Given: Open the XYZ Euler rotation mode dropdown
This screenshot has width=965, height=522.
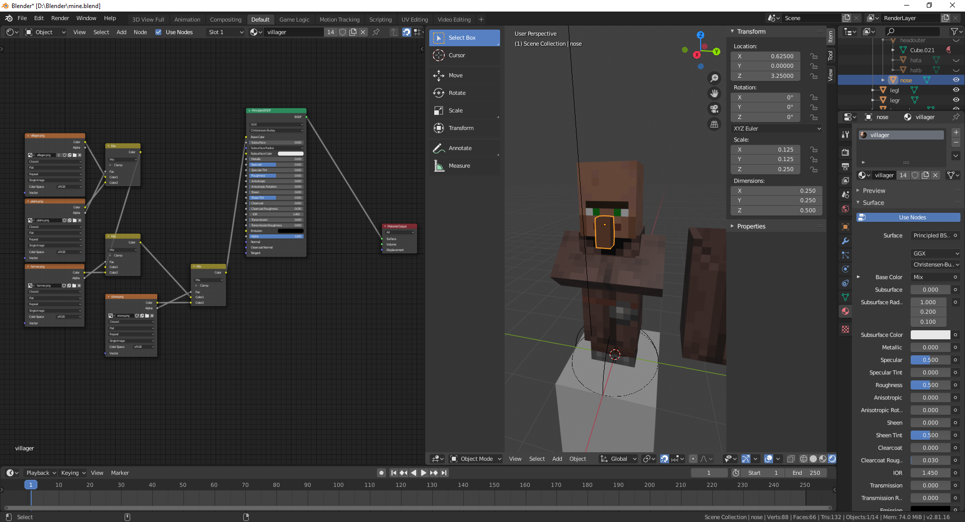Looking at the screenshot, I should pos(777,128).
